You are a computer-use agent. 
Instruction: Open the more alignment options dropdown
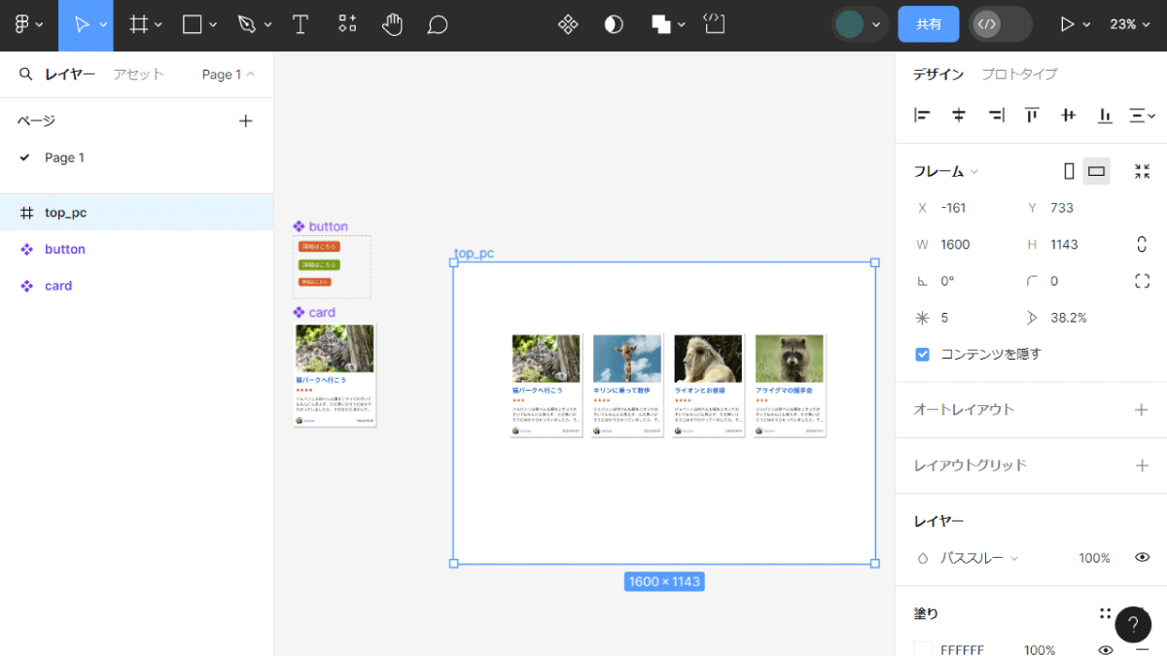coord(1142,116)
